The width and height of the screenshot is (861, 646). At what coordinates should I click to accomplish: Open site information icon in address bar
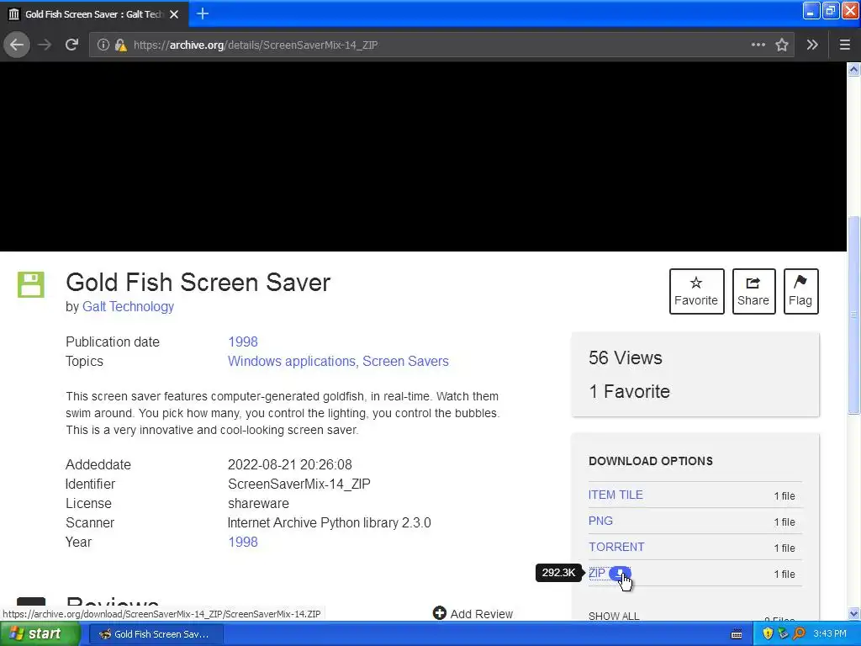click(x=103, y=45)
